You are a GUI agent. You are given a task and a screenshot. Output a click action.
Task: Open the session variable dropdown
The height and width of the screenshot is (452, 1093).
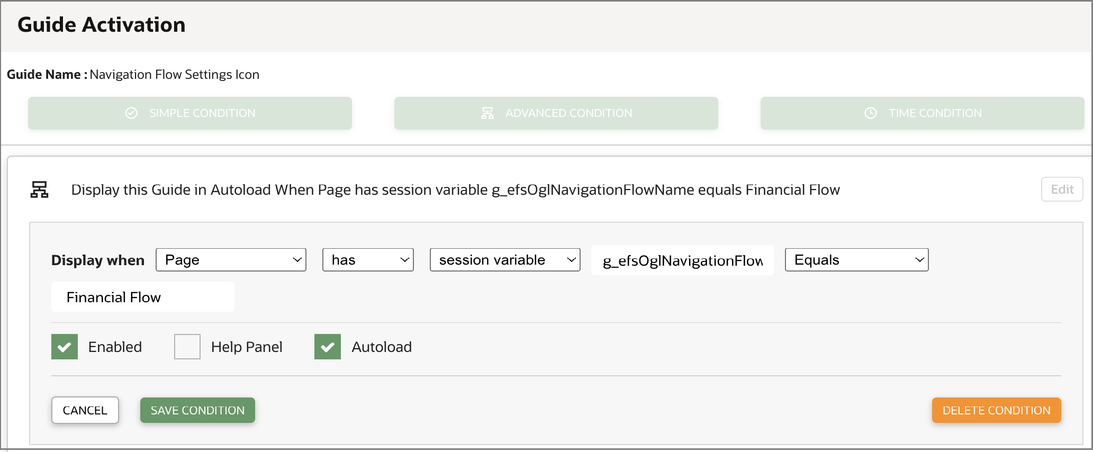tap(504, 259)
